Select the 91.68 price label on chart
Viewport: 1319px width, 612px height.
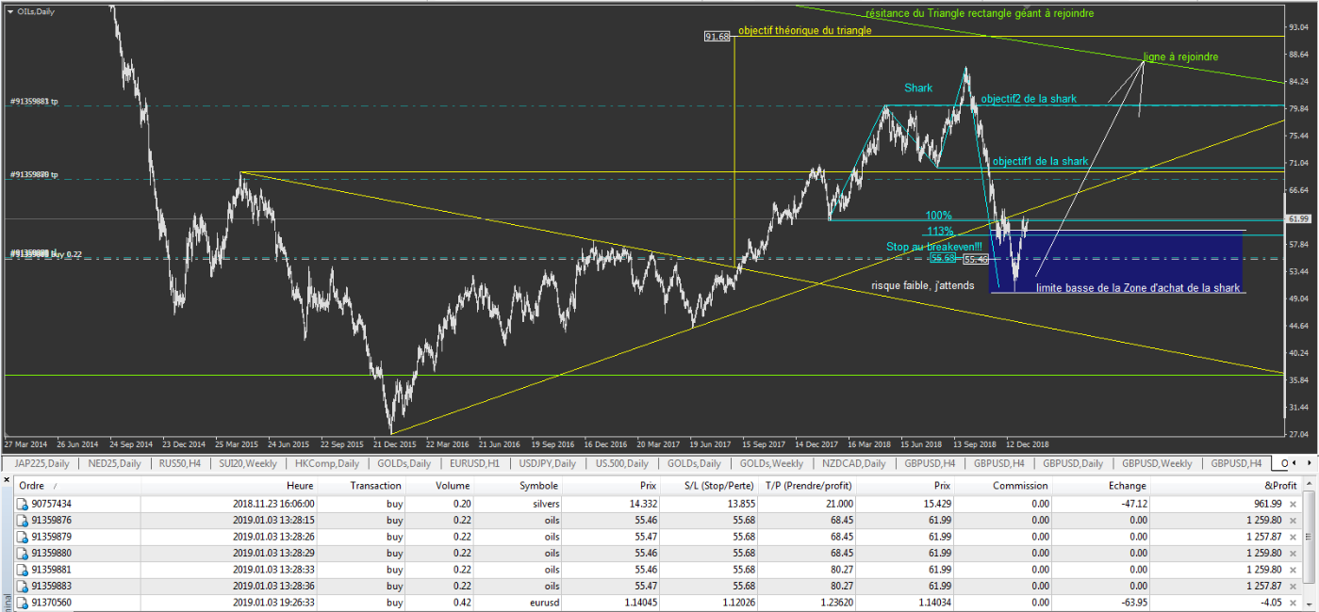(x=717, y=37)
